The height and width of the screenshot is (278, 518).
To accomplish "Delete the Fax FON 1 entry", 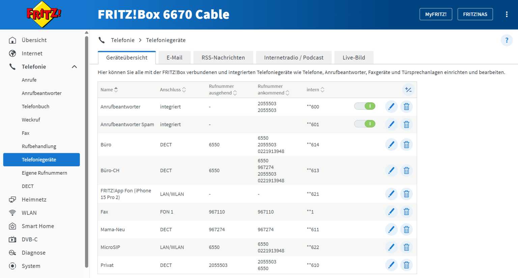I will [x=406, y=212].
